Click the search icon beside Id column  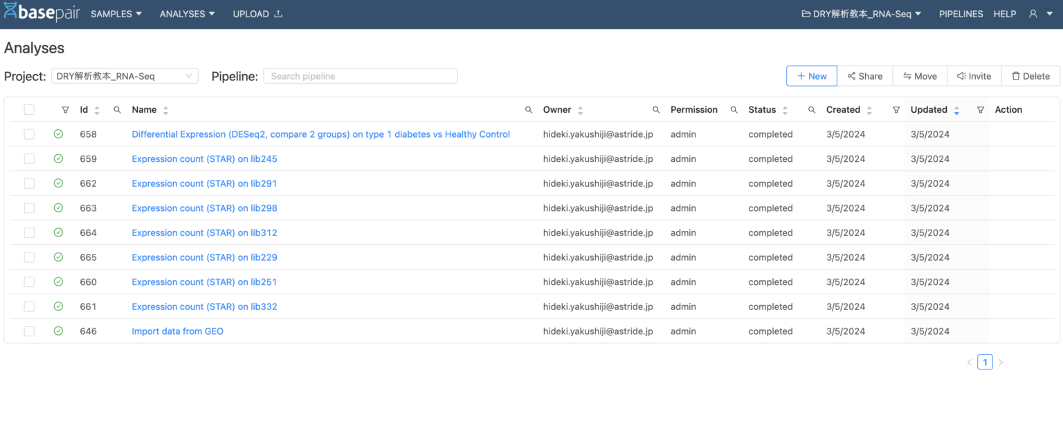(x=117, y=110)
